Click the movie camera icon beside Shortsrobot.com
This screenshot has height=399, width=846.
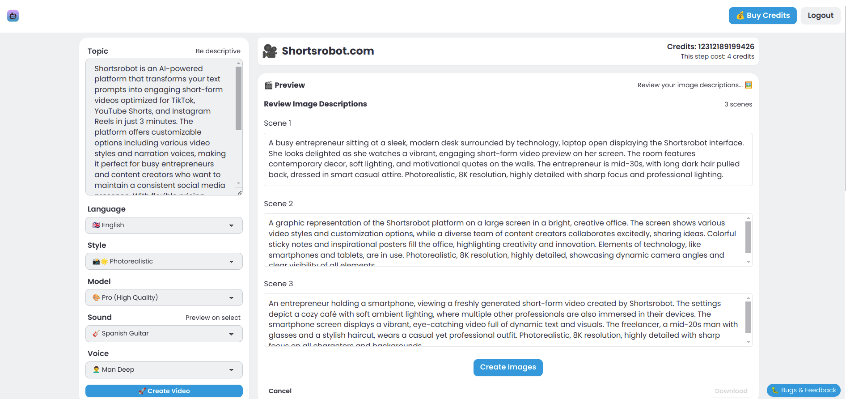pos(270,51)
